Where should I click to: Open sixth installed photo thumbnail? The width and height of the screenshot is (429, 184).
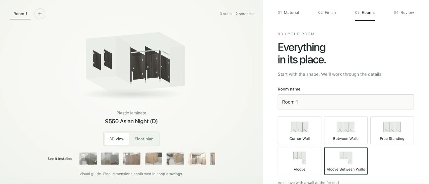[x=197, y=158]
